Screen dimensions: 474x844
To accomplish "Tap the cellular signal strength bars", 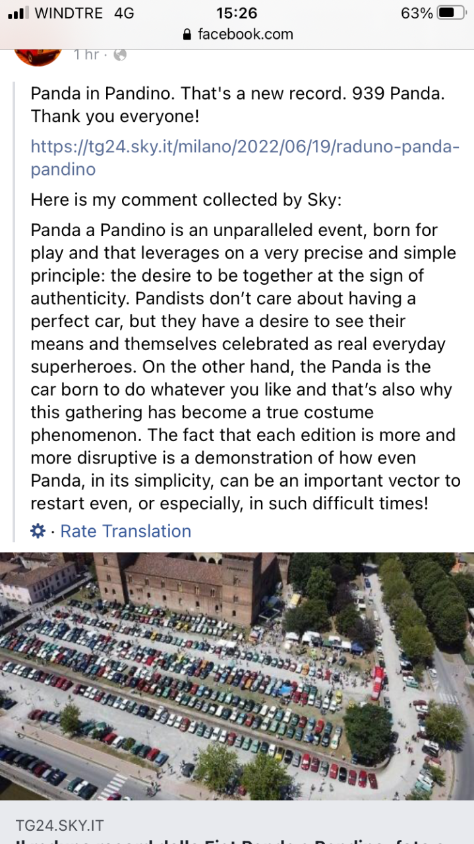I will pos(17,13).
